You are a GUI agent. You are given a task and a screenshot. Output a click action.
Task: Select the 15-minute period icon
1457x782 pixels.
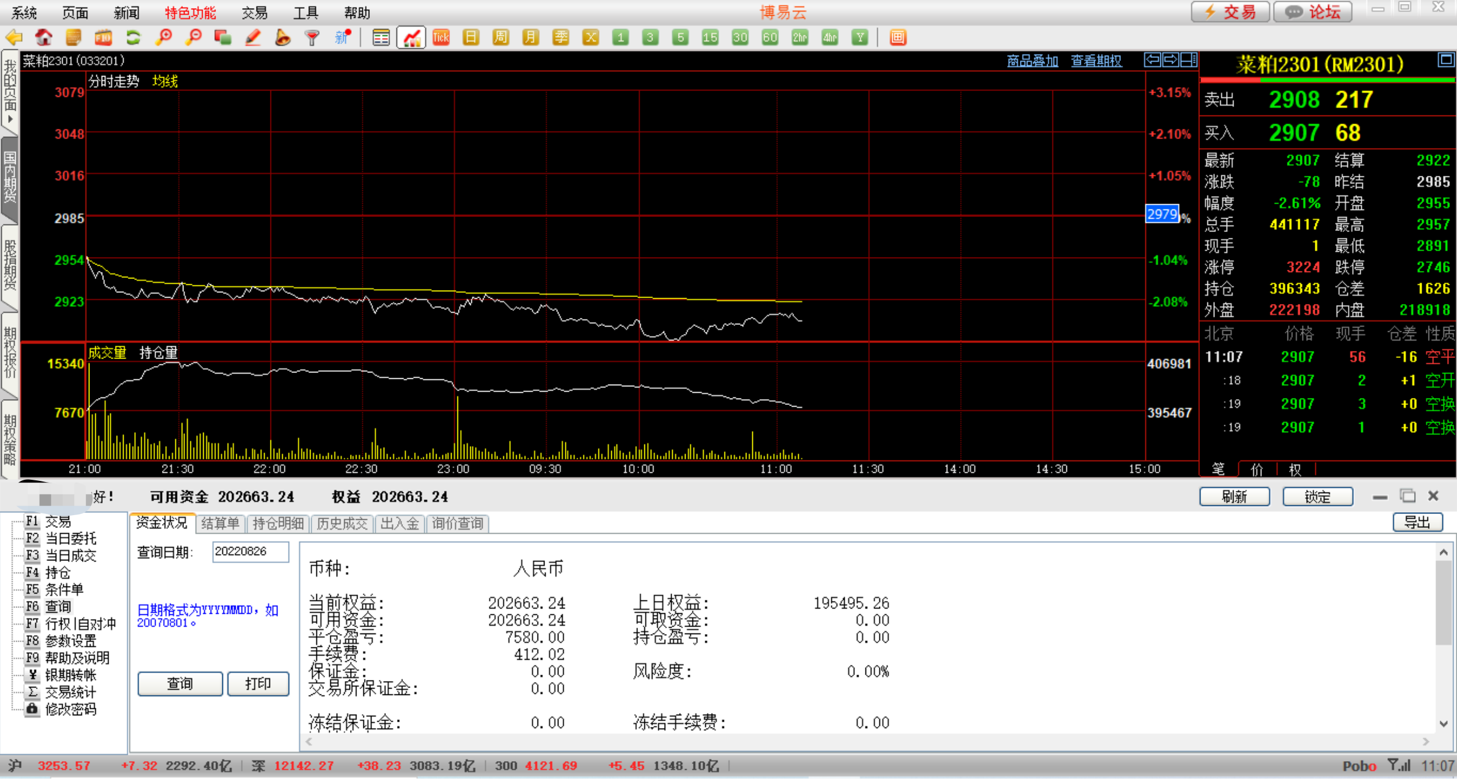710,38
